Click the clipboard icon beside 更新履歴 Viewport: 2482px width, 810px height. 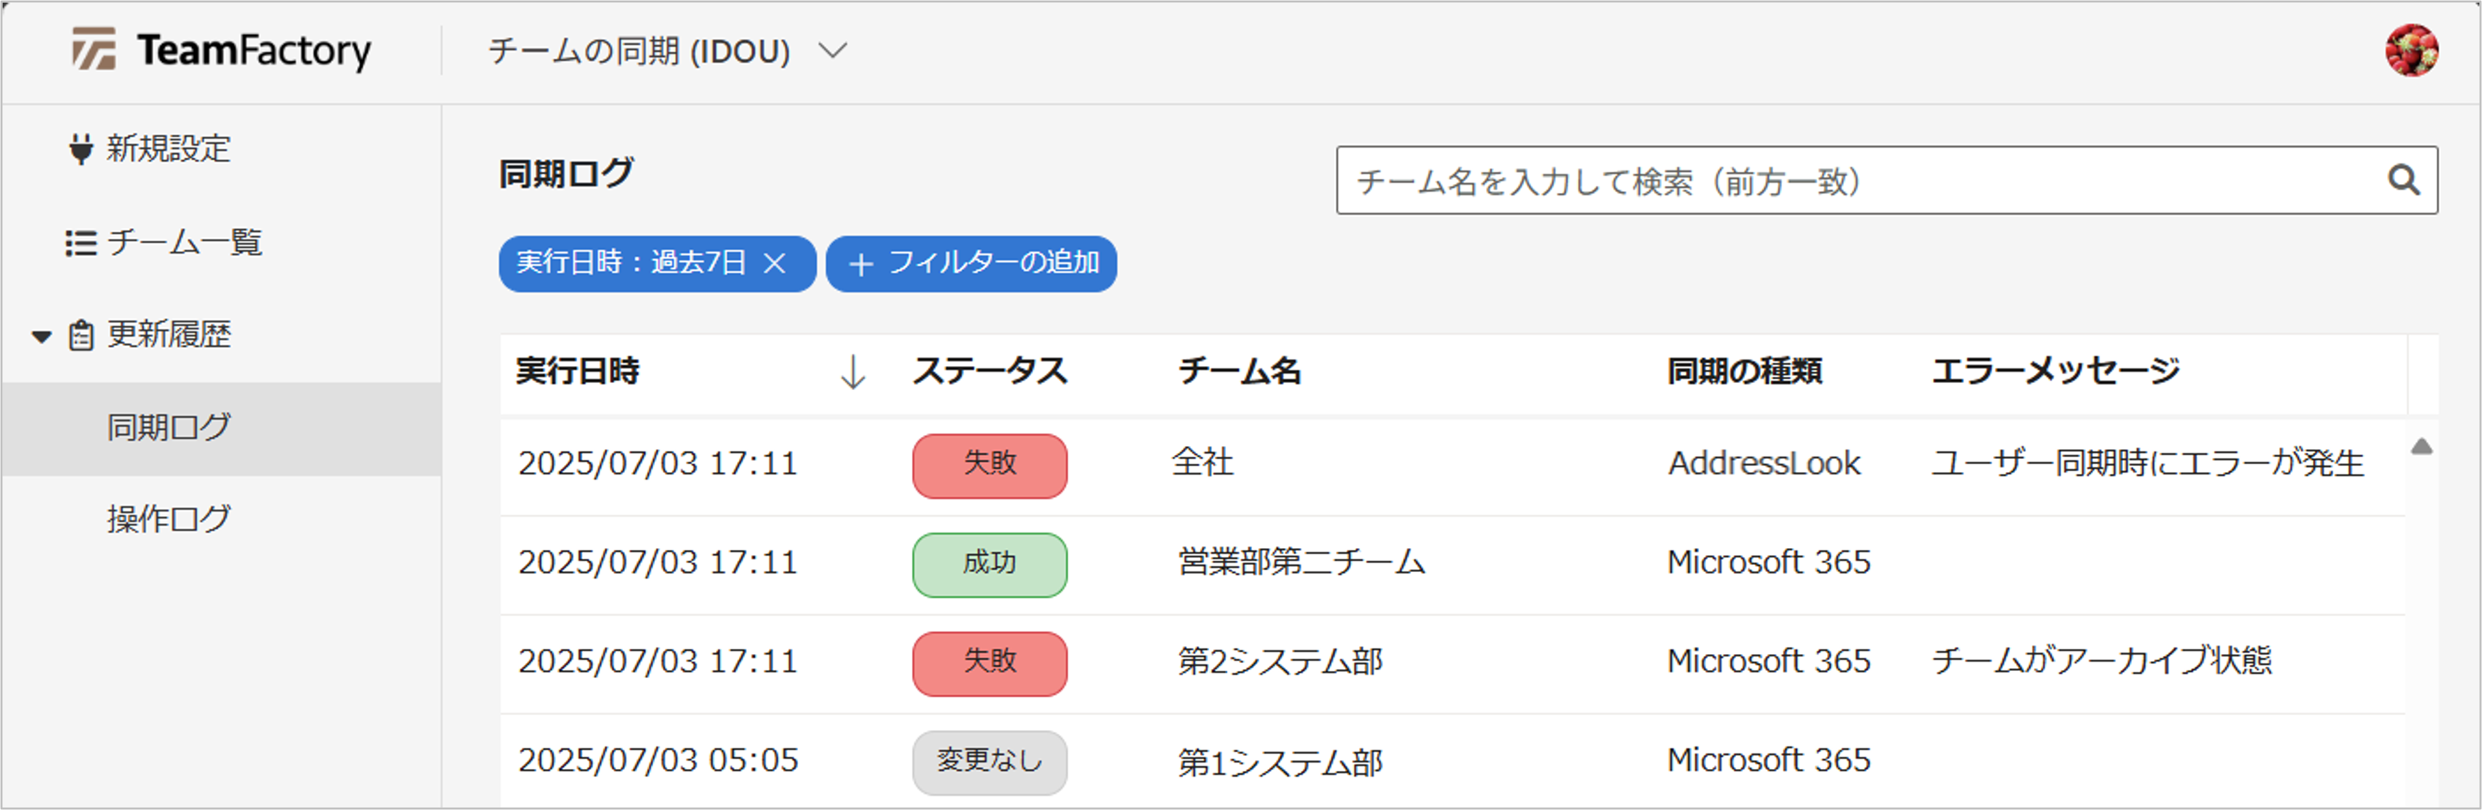point(81,336)
